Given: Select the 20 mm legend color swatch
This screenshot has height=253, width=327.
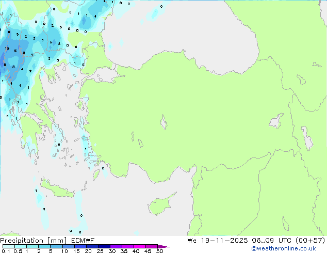Looking at the screenshot, I should click(92, 246).
